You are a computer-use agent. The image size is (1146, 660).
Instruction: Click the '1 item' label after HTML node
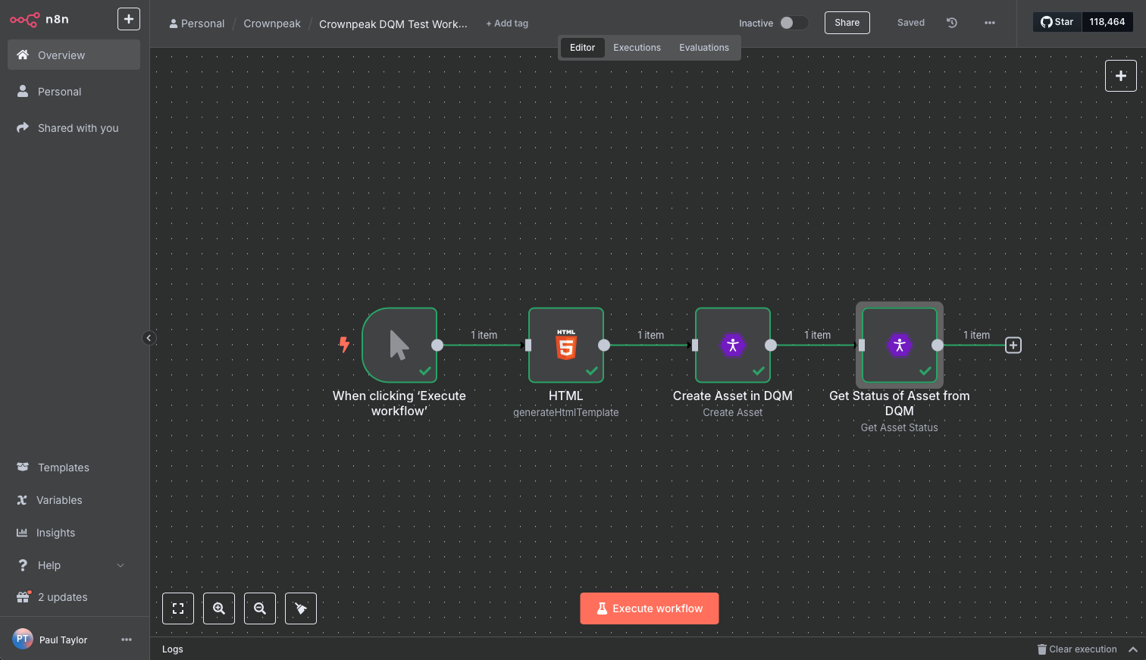click(650, 335)
